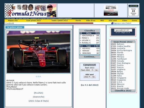The height and width of the screenshot is (108, 144).
Task: Click the date box showing 22 Ottobre
Action: [x=133, y=12]
